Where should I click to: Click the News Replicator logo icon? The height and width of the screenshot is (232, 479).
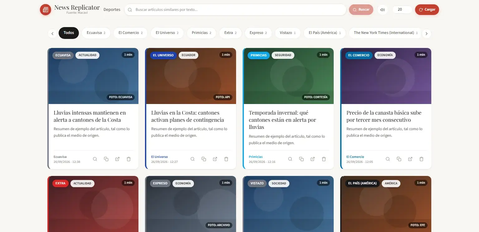(x=46, y=10)
